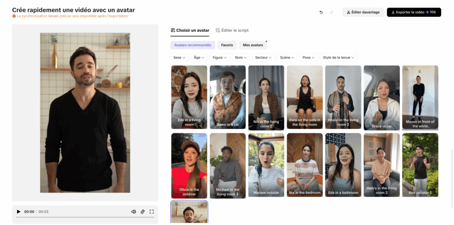Select the Avatars recommandés filter
Screen dimensions: 454x225
coord(192,45)
